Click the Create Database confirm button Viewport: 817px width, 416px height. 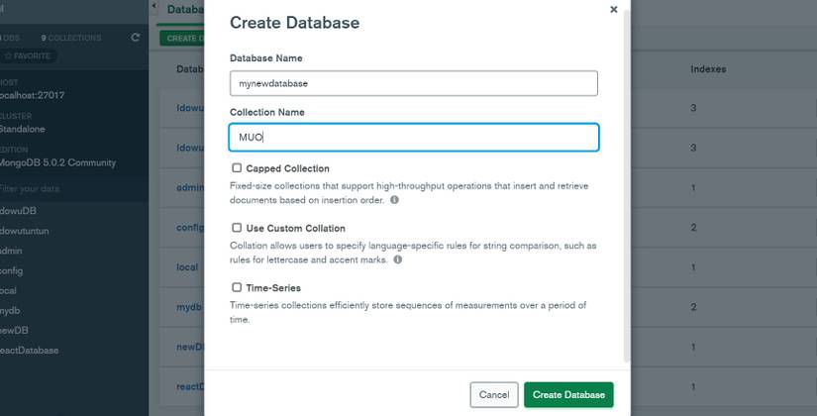click(x=568, y=395)
